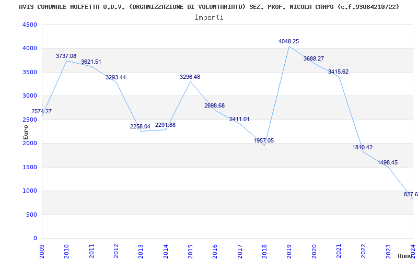Click y-axis value 2000

click(30, 143)
